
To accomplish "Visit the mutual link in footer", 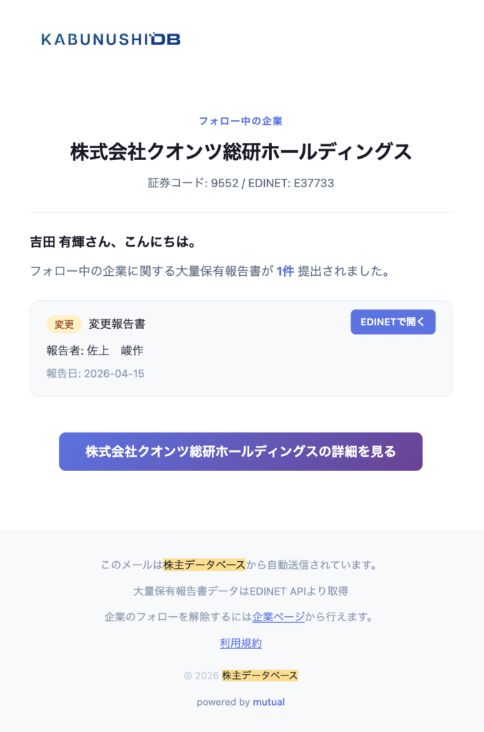I will point(268,702).
